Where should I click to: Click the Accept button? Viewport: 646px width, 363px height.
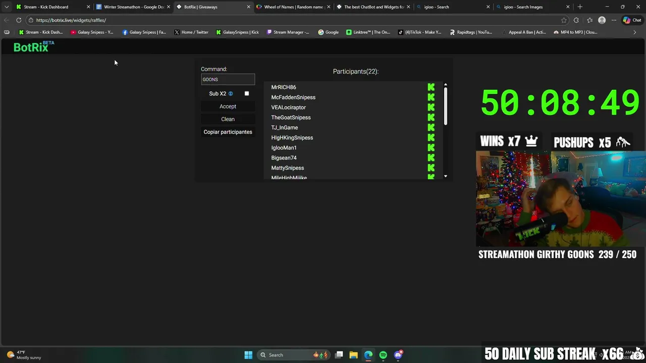[228, 106]
